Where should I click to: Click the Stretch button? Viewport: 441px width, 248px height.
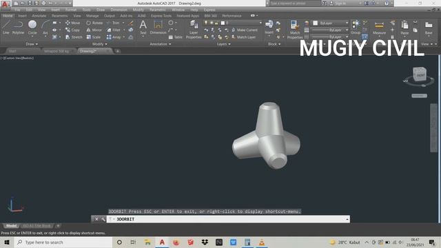[74, 37]
